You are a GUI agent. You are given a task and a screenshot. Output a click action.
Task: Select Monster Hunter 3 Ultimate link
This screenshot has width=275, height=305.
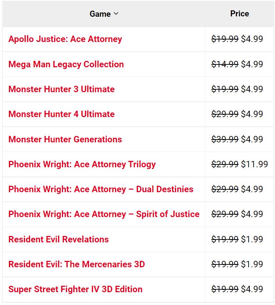point(61,89)
